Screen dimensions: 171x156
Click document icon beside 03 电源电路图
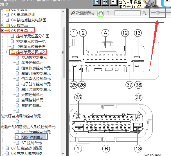[x=7, y=15]
